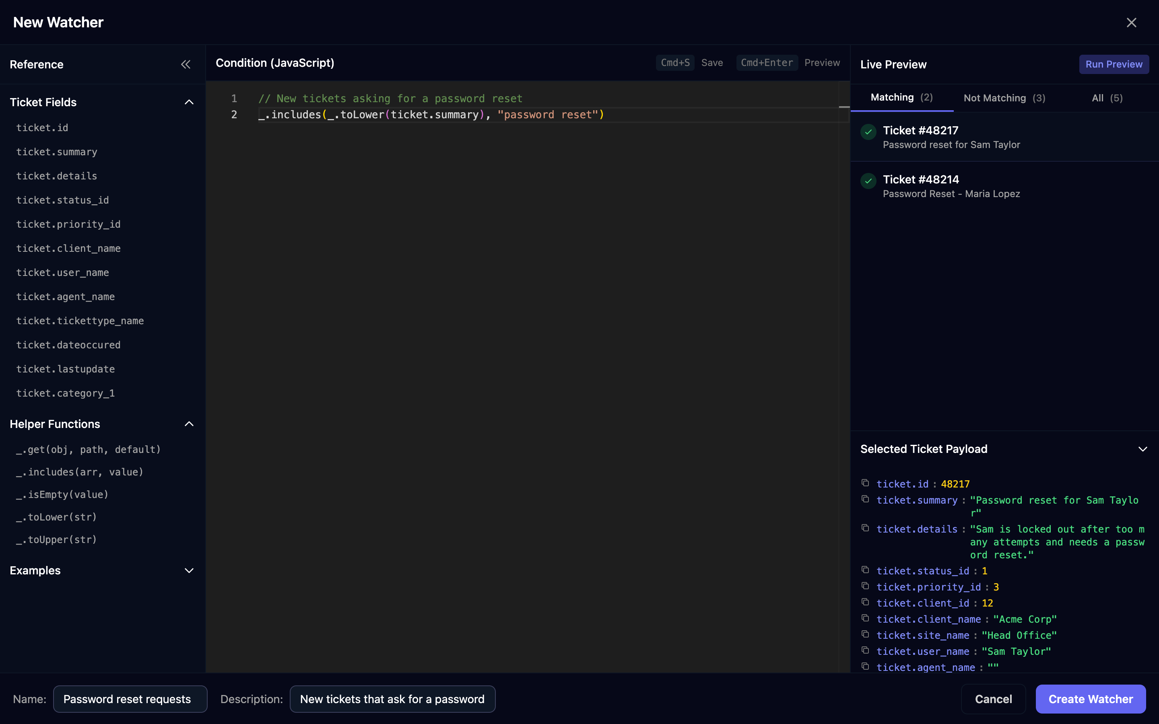This screenshot has width=1159, height=724.
Task: Collapse the Helper Functions section
Action: point(189,424)
